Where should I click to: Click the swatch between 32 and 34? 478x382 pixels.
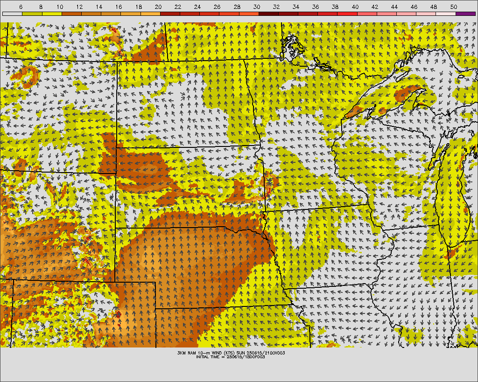click(x=288, y=14)
